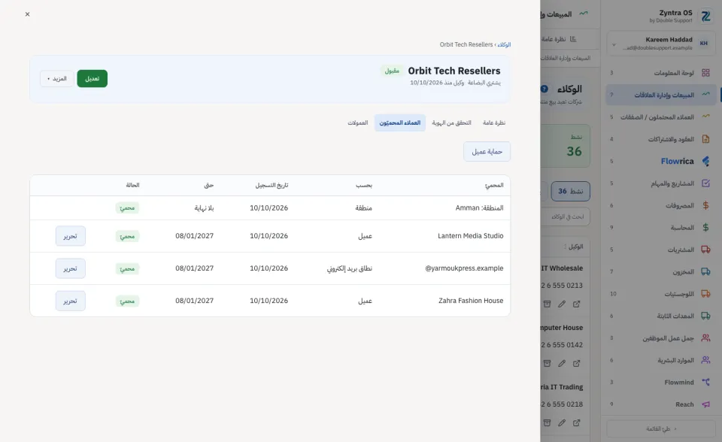
Task: Expand the Kareem Haddad account dropdown
Action: 614,44
